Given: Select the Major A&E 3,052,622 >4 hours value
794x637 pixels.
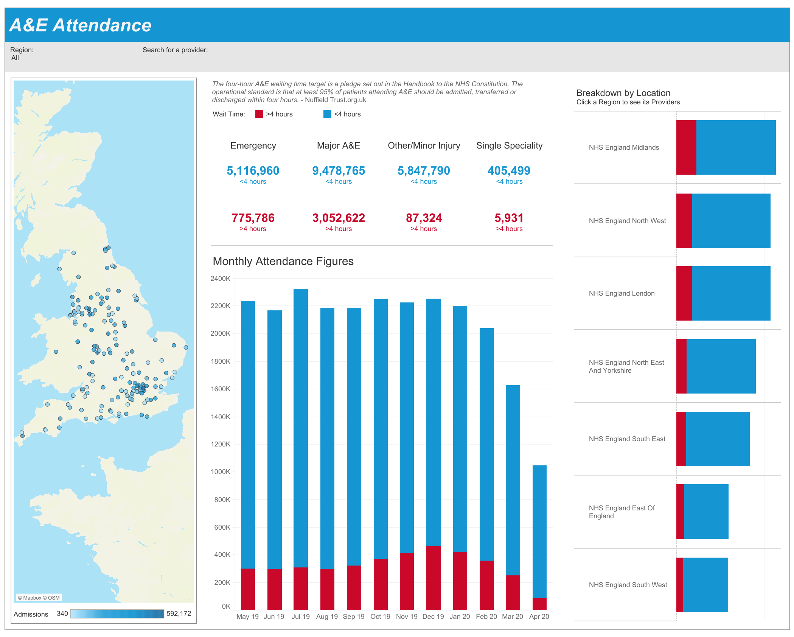Looking at the screenshot, I should point(339,218).
